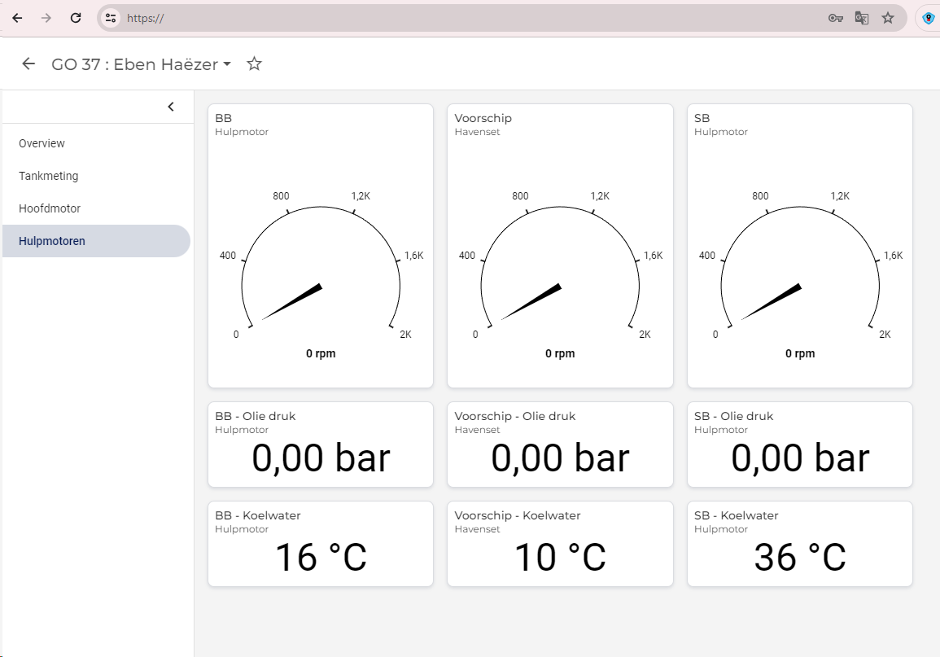Click the BB Hulpmotor rpm gauge

(x=321, y=269)
